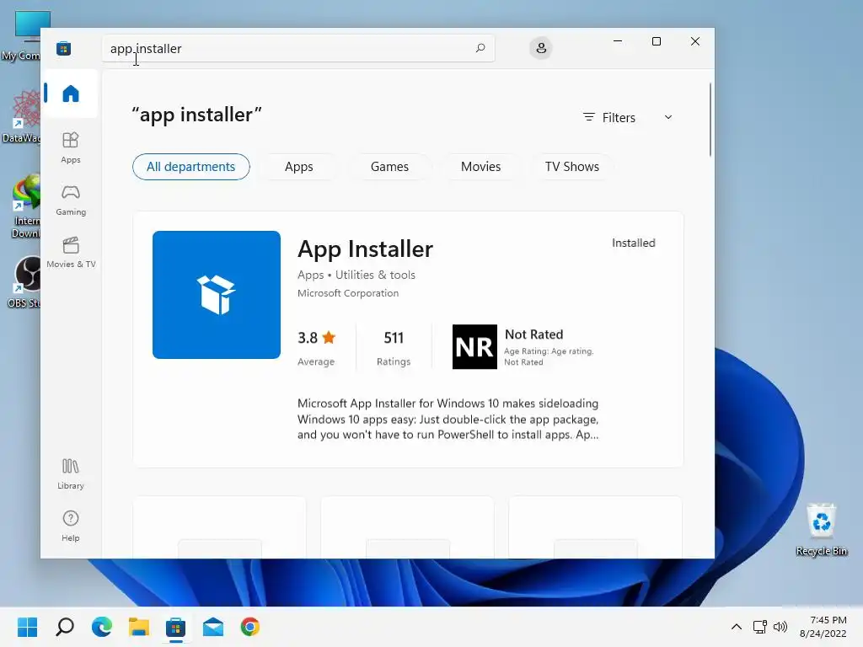This screenshot has width=863, height=647.
Task: Select the OBS Studio desktop shortcut
Action: point(23,281)
